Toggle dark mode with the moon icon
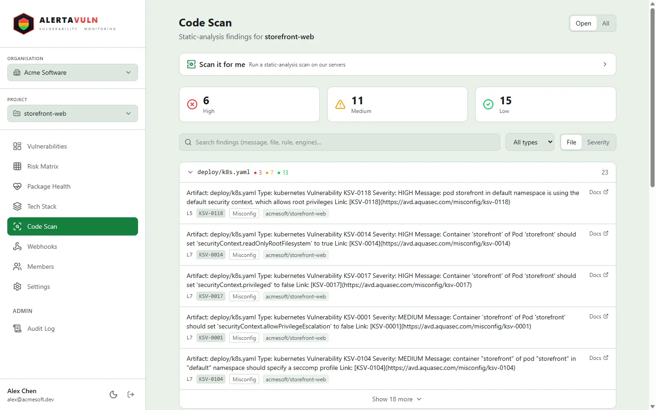The image size is (656, 410). [113, 395]
